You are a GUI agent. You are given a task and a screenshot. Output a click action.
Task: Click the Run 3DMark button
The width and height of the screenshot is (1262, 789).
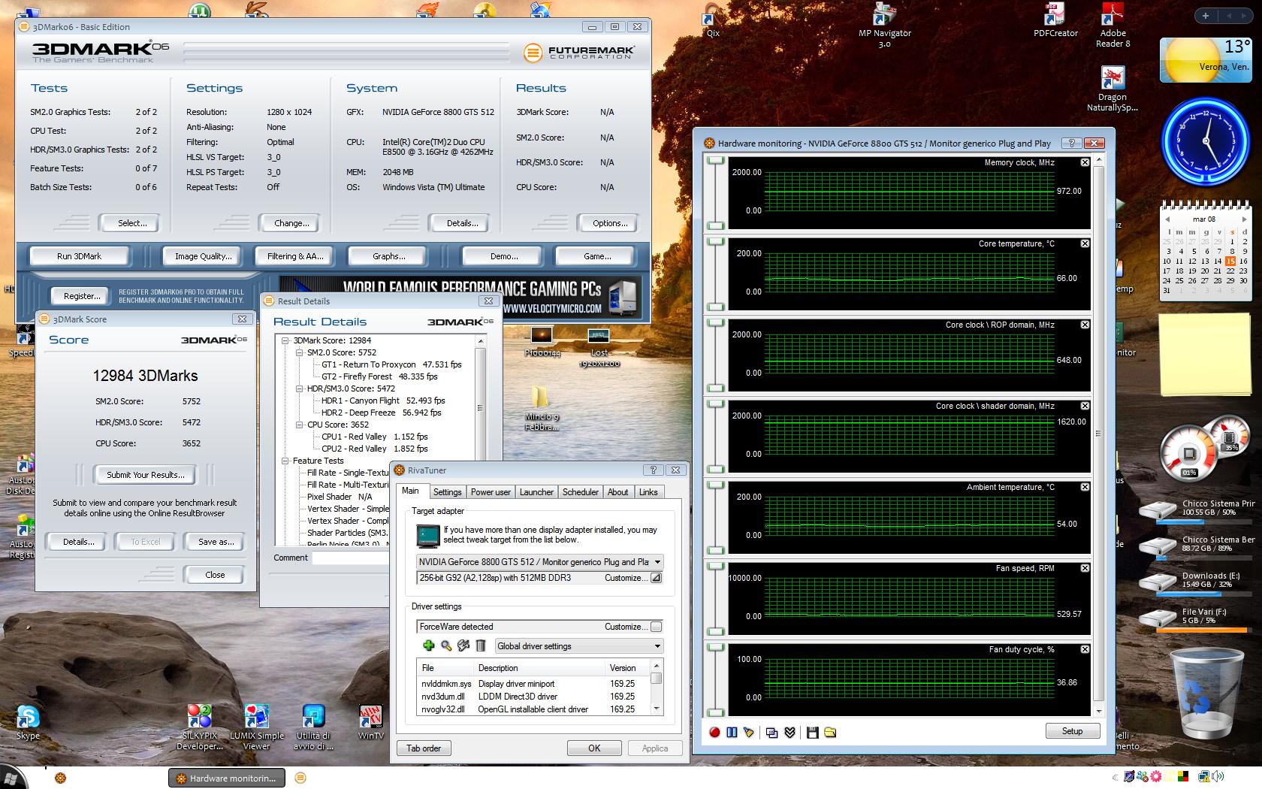(x=80, y=256)
